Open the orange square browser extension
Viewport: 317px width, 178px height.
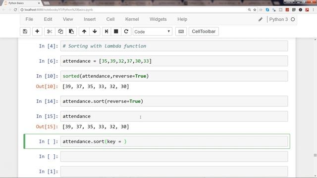point(287,10)
